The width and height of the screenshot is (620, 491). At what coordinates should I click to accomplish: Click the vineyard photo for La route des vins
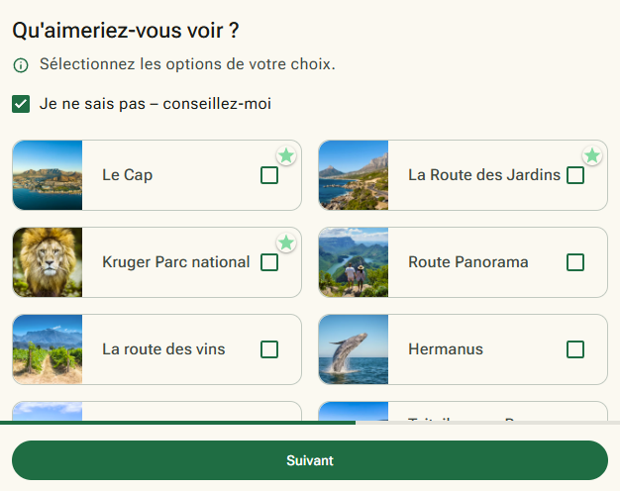coord(48,349)
